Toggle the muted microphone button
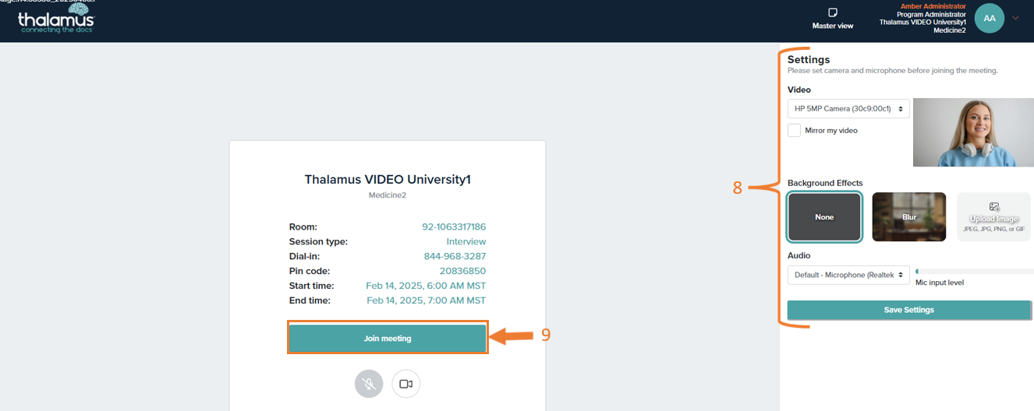Screen dimensions: 1034x411 coord(369,384)
